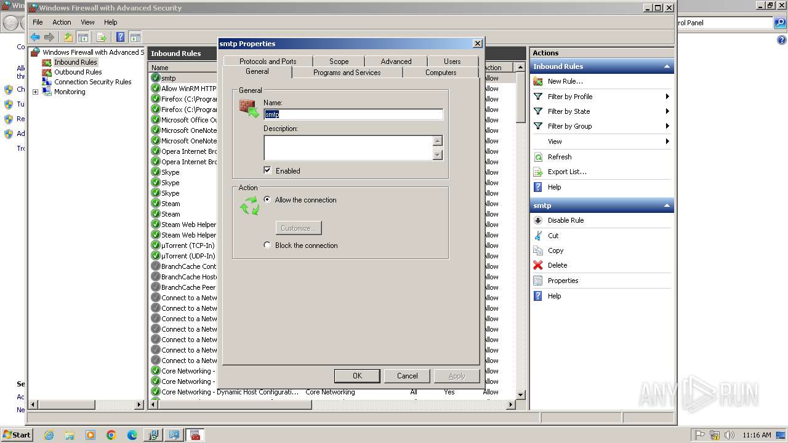Switch to the Advanced tab

click(x=396, y=61)
